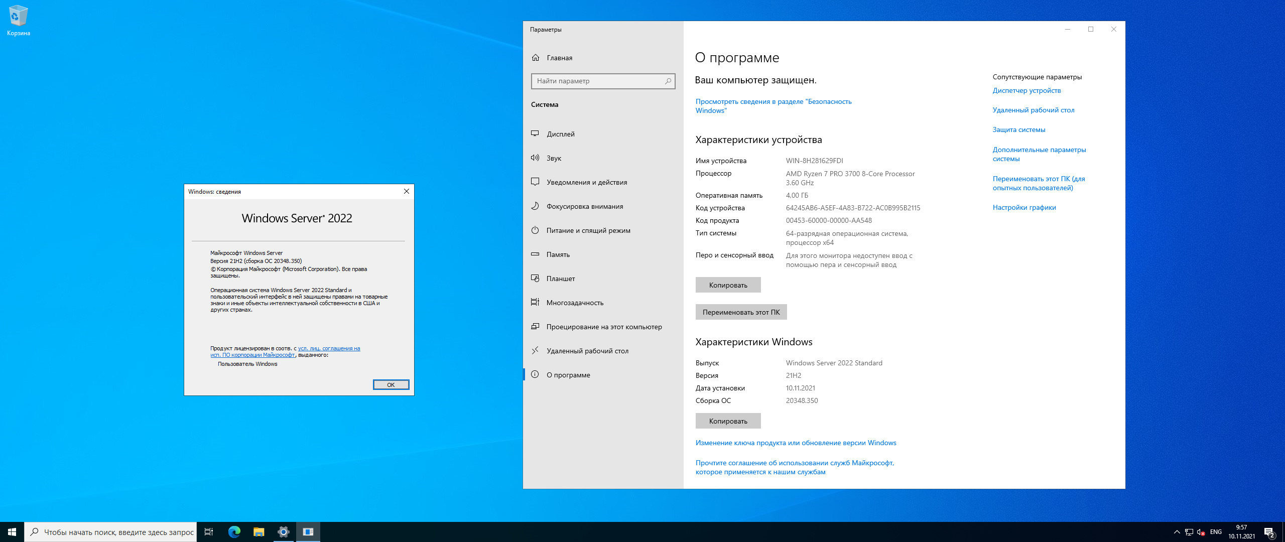
Task: Click the Найти параметр search field
Action: pyautogui.click(x=603, y=81)
